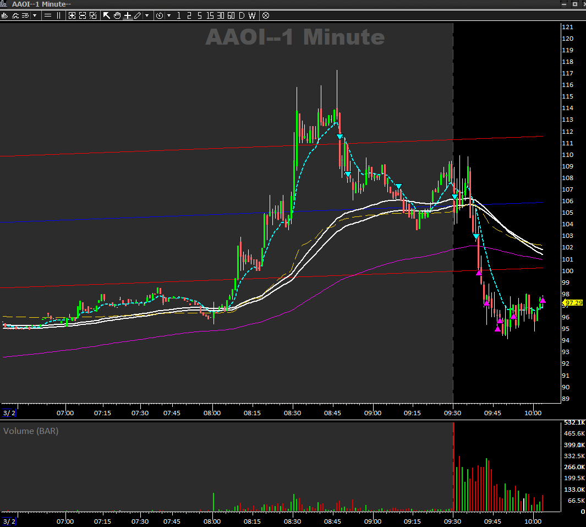Click the 3/2 date label under volume chart
586x527 pixels.
[x=9, y=521]
